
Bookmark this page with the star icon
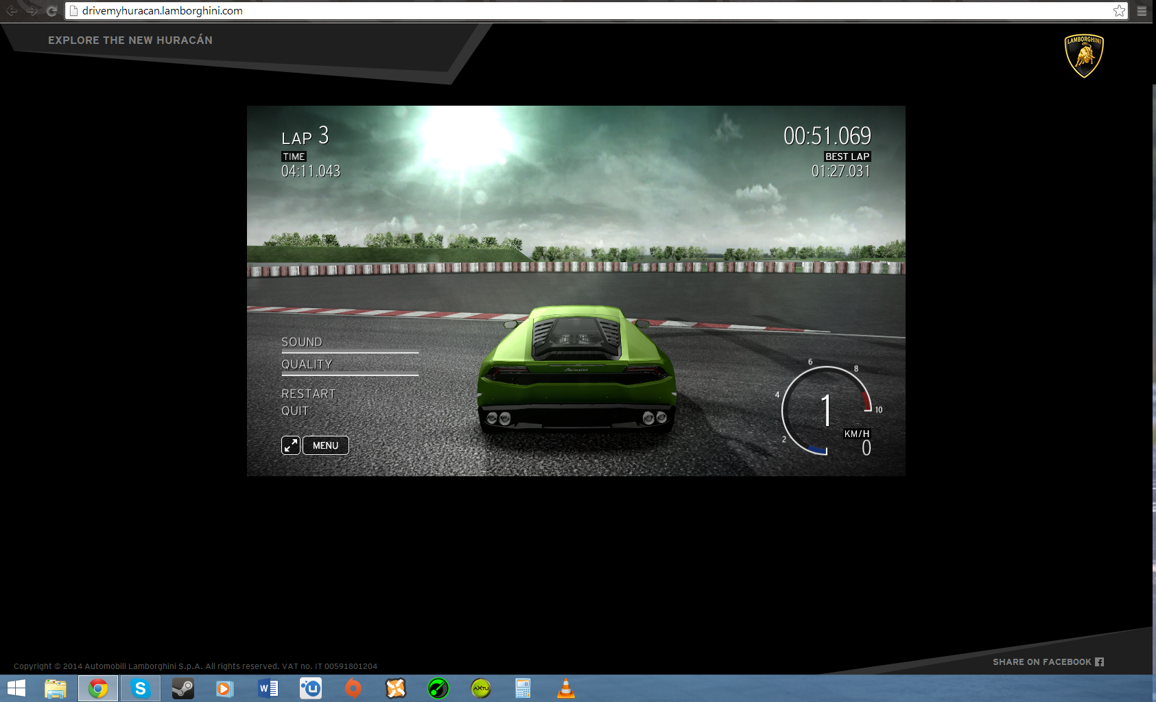(1119, 11)
